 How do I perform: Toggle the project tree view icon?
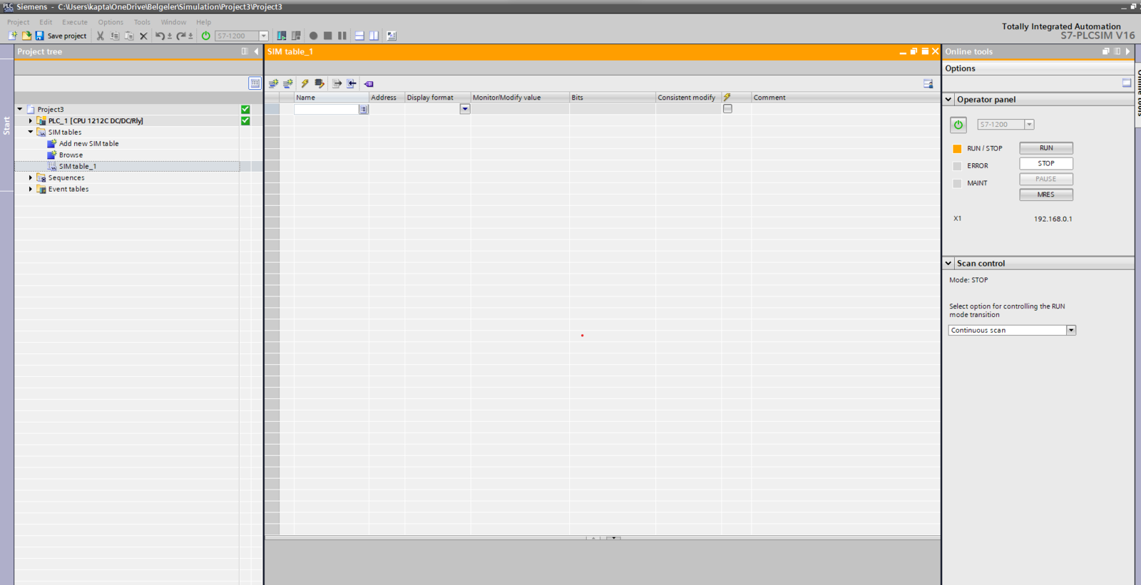tap(255, 83)
